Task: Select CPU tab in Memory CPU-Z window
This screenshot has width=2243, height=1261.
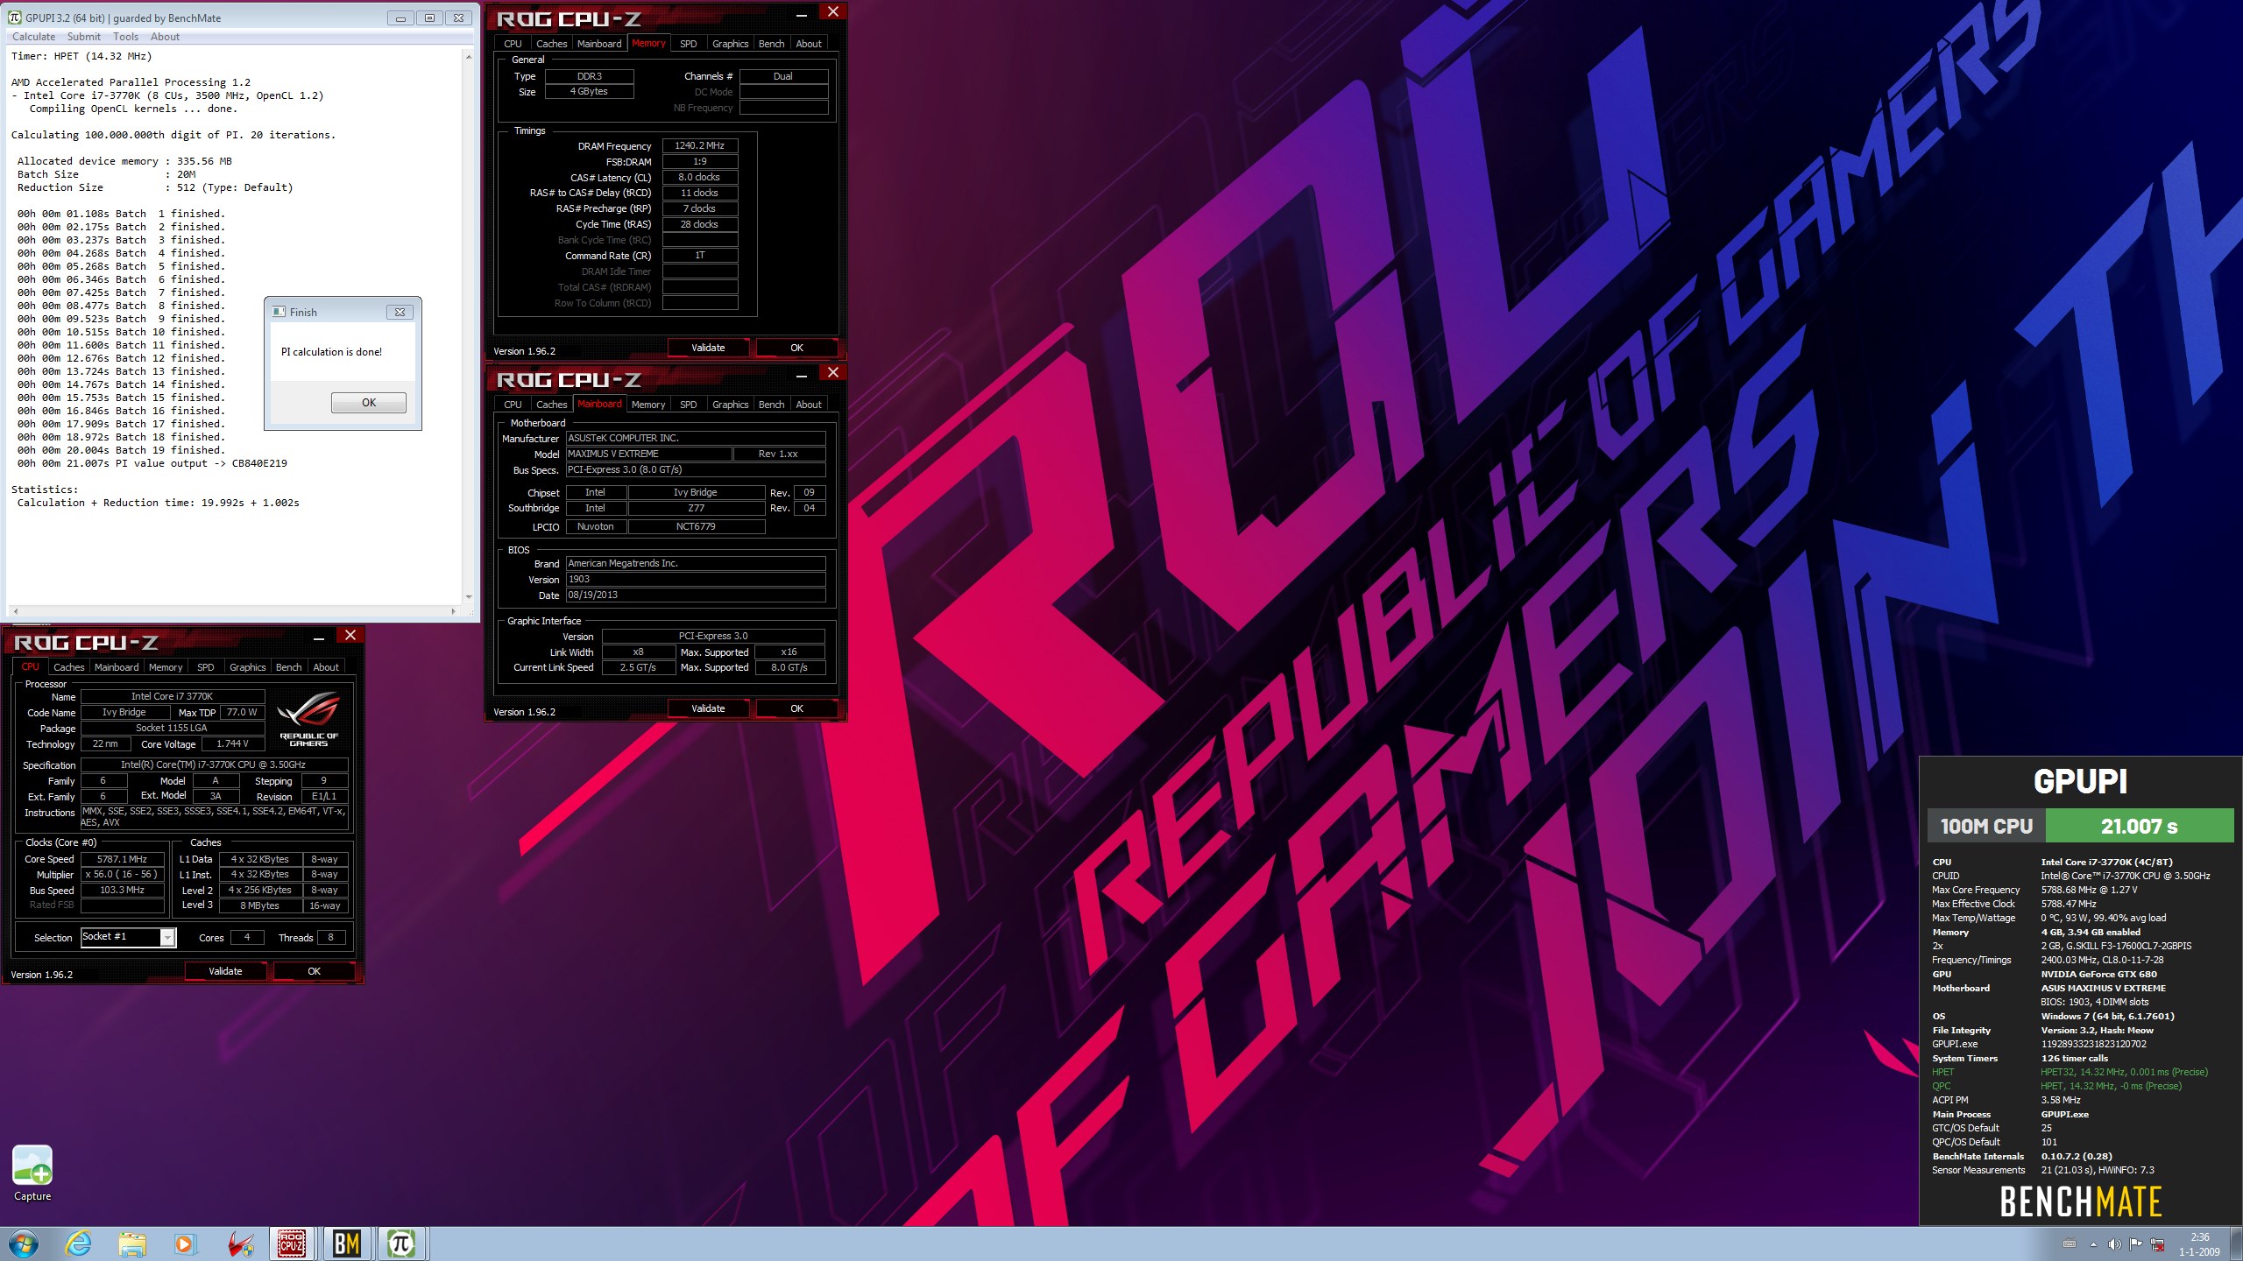Action: point(513,44)
